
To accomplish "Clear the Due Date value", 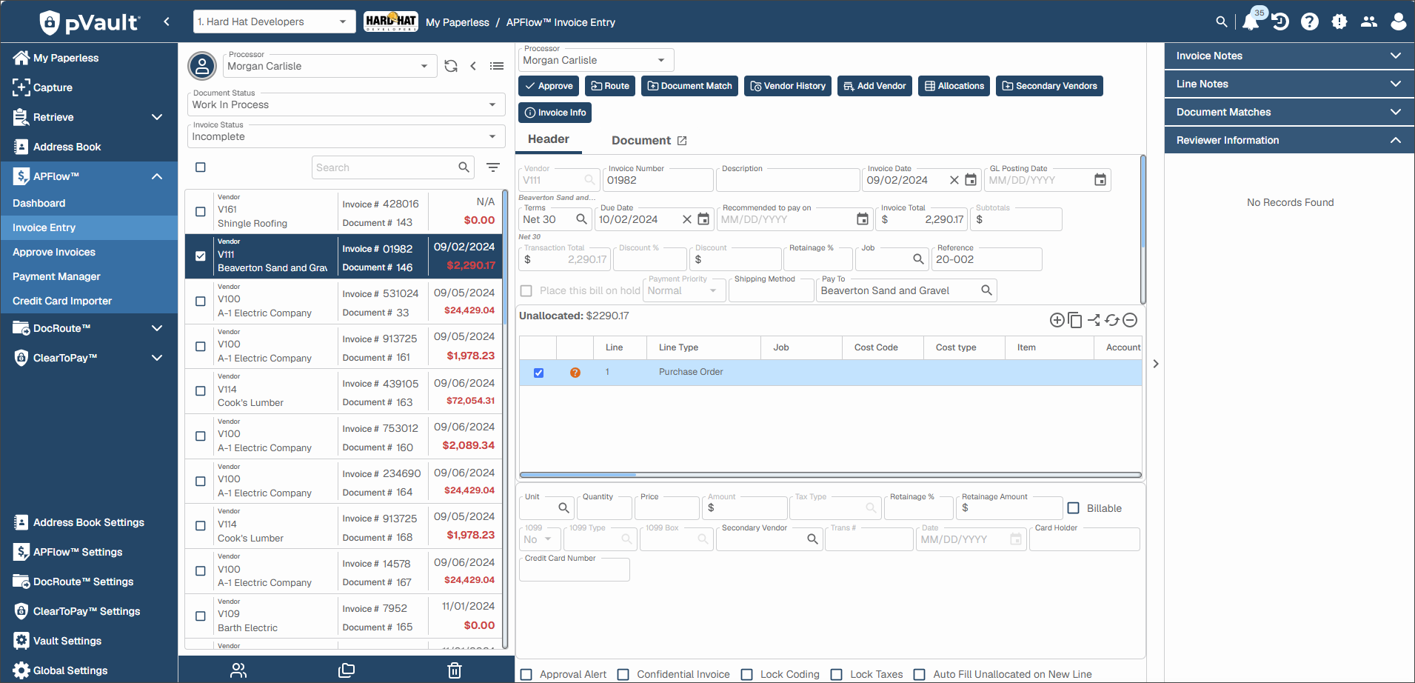I will pos(687,219).
